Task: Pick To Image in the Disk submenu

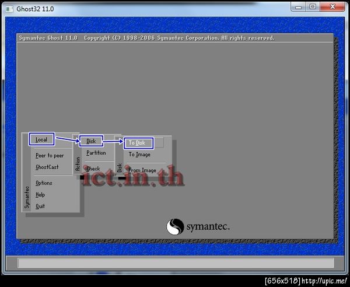Action: (x=139, y=155)
